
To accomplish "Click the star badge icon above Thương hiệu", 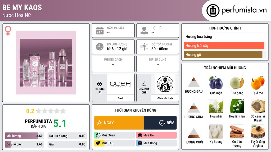I will point(100,84).
